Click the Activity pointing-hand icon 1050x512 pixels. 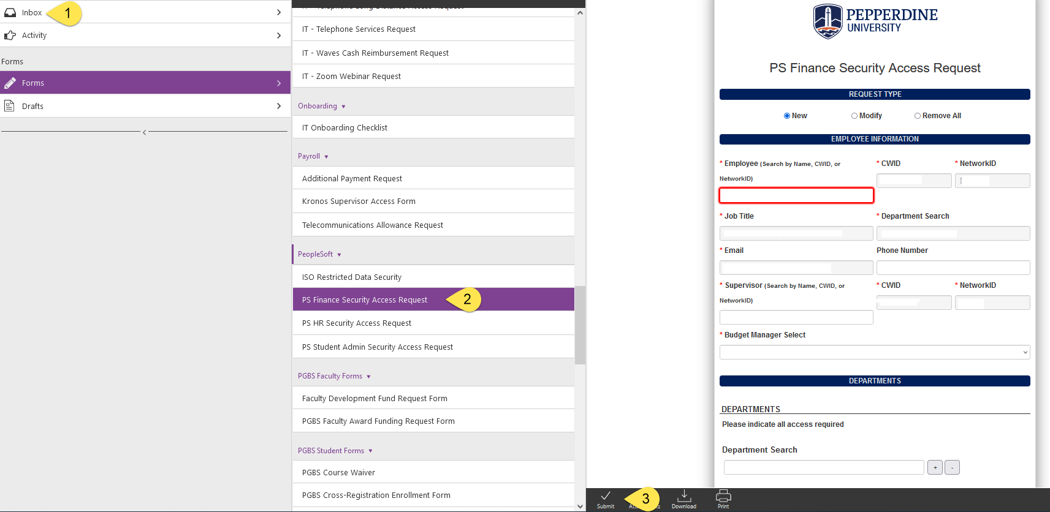click(10, 36)
